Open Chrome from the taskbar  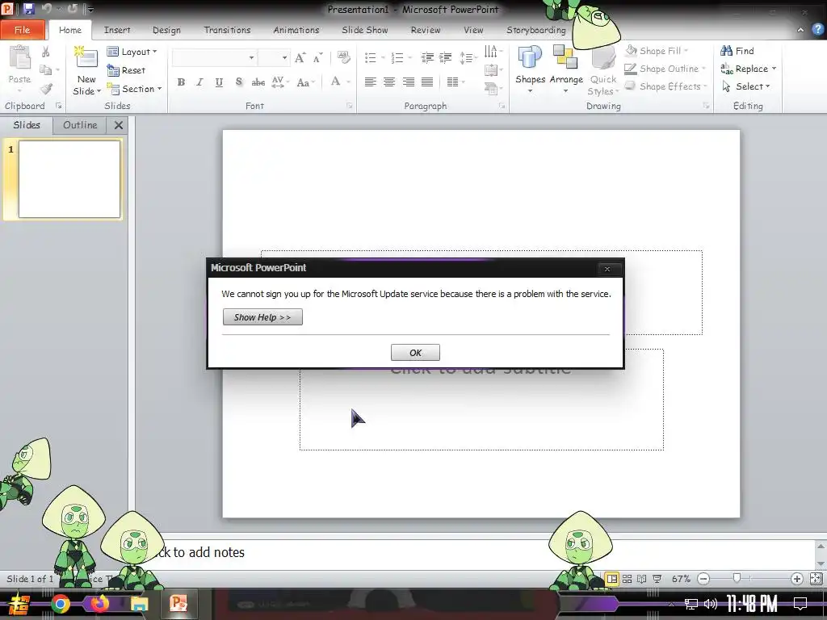point(60,604)
